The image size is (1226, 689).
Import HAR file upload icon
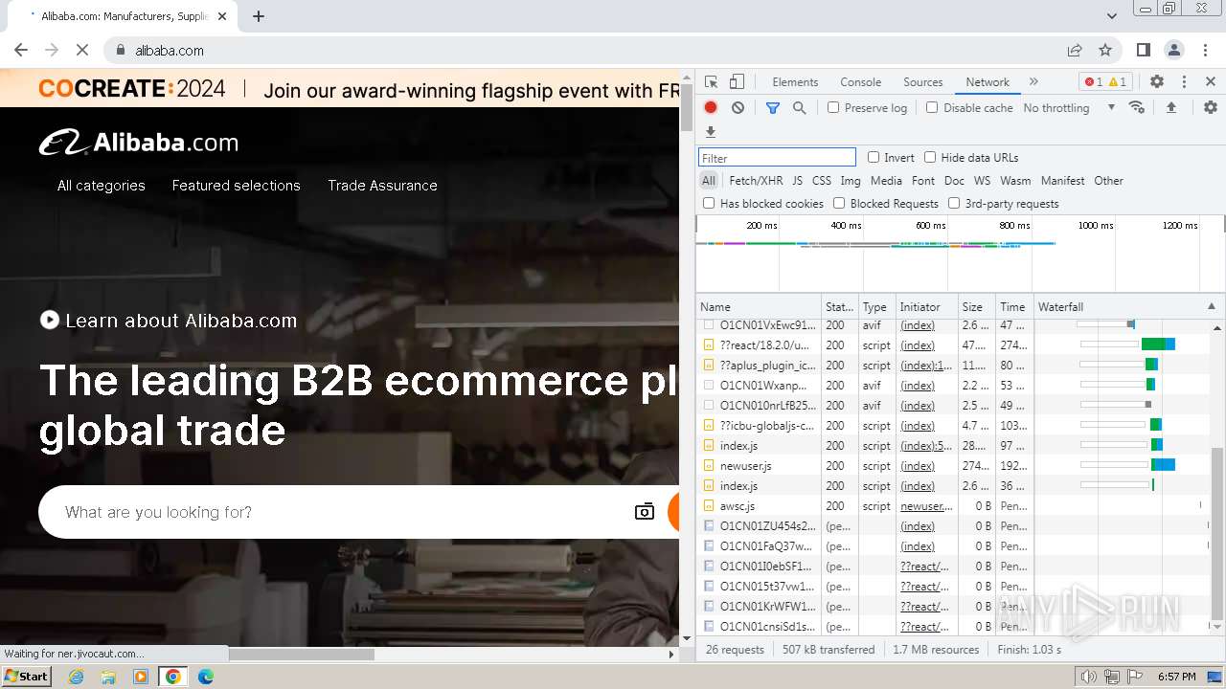pyautogui.click(x=1170, y=108)
